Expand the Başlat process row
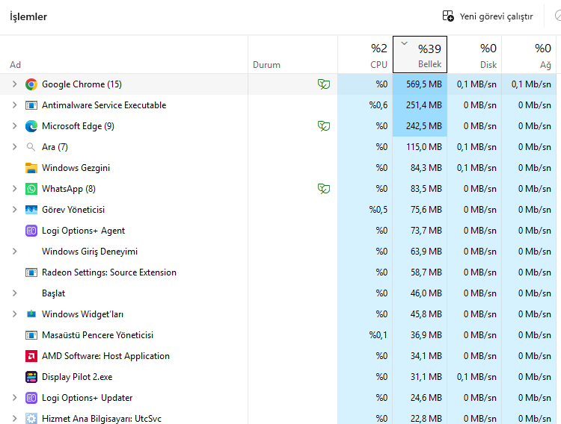The image size is (561, 424). pyautogui.click(x=14, y=293)
